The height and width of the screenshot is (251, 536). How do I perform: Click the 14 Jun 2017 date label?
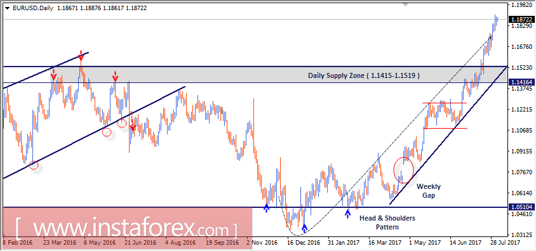click(x=466, y=243)
